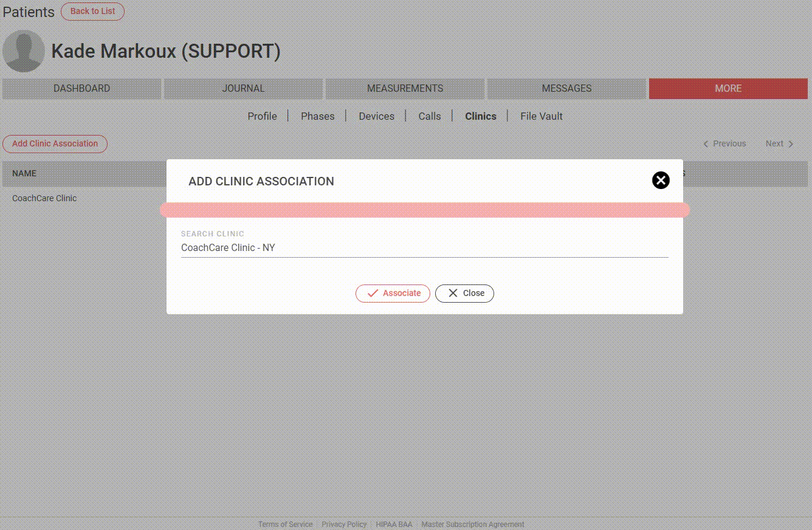Click the Associate button
812x530 pixels.
[393, 293]
